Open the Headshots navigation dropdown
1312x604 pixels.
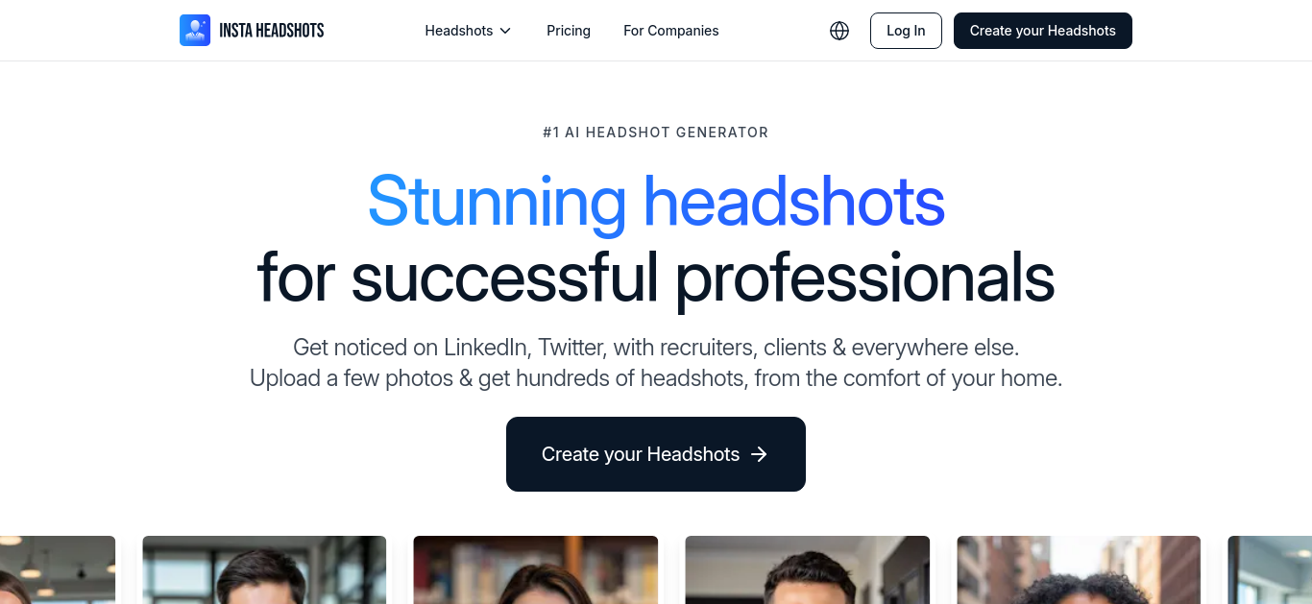coord(468,31)
